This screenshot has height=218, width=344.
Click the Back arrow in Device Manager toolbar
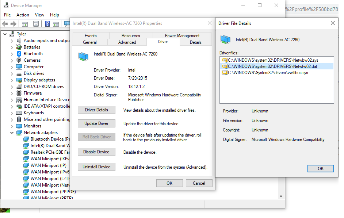[x=5, y=24]
